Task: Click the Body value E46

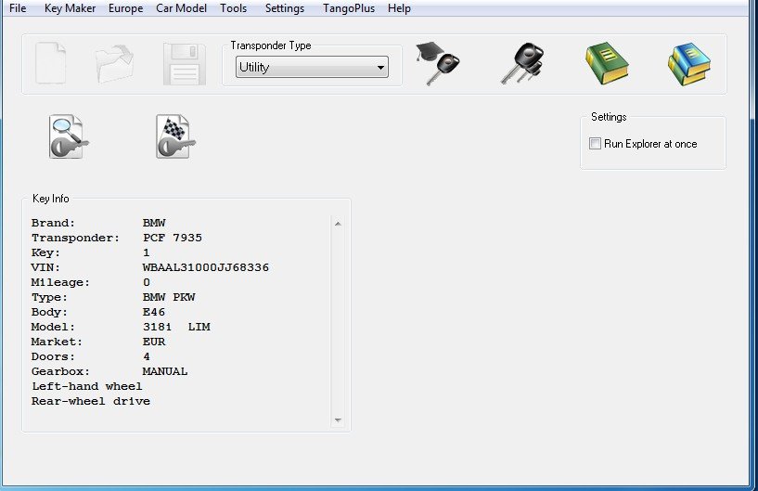Action: point(154,312)
